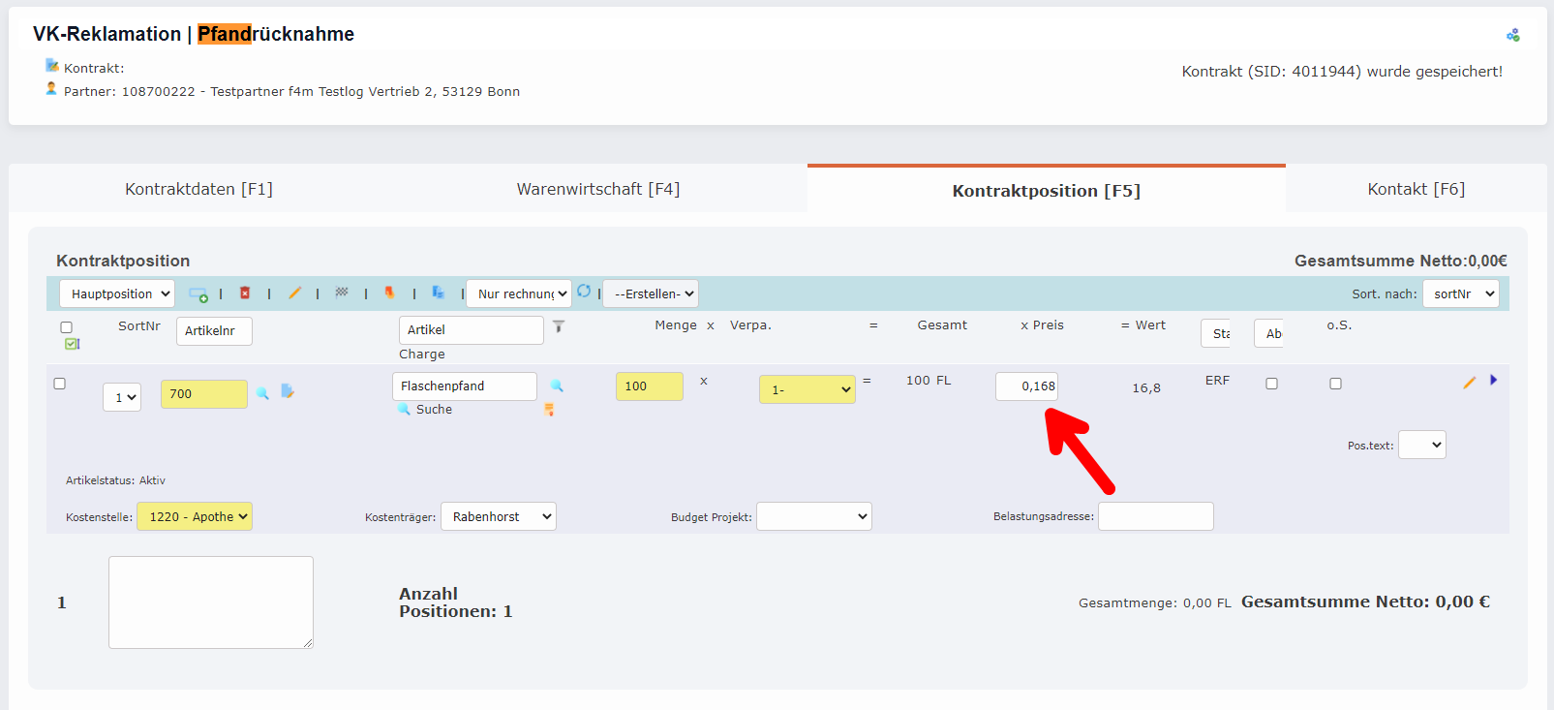Image resolution: width=1554 pixels, height=710 pixels.
Task: Click the blue arrow at row end
Action: click(1493, 381)
